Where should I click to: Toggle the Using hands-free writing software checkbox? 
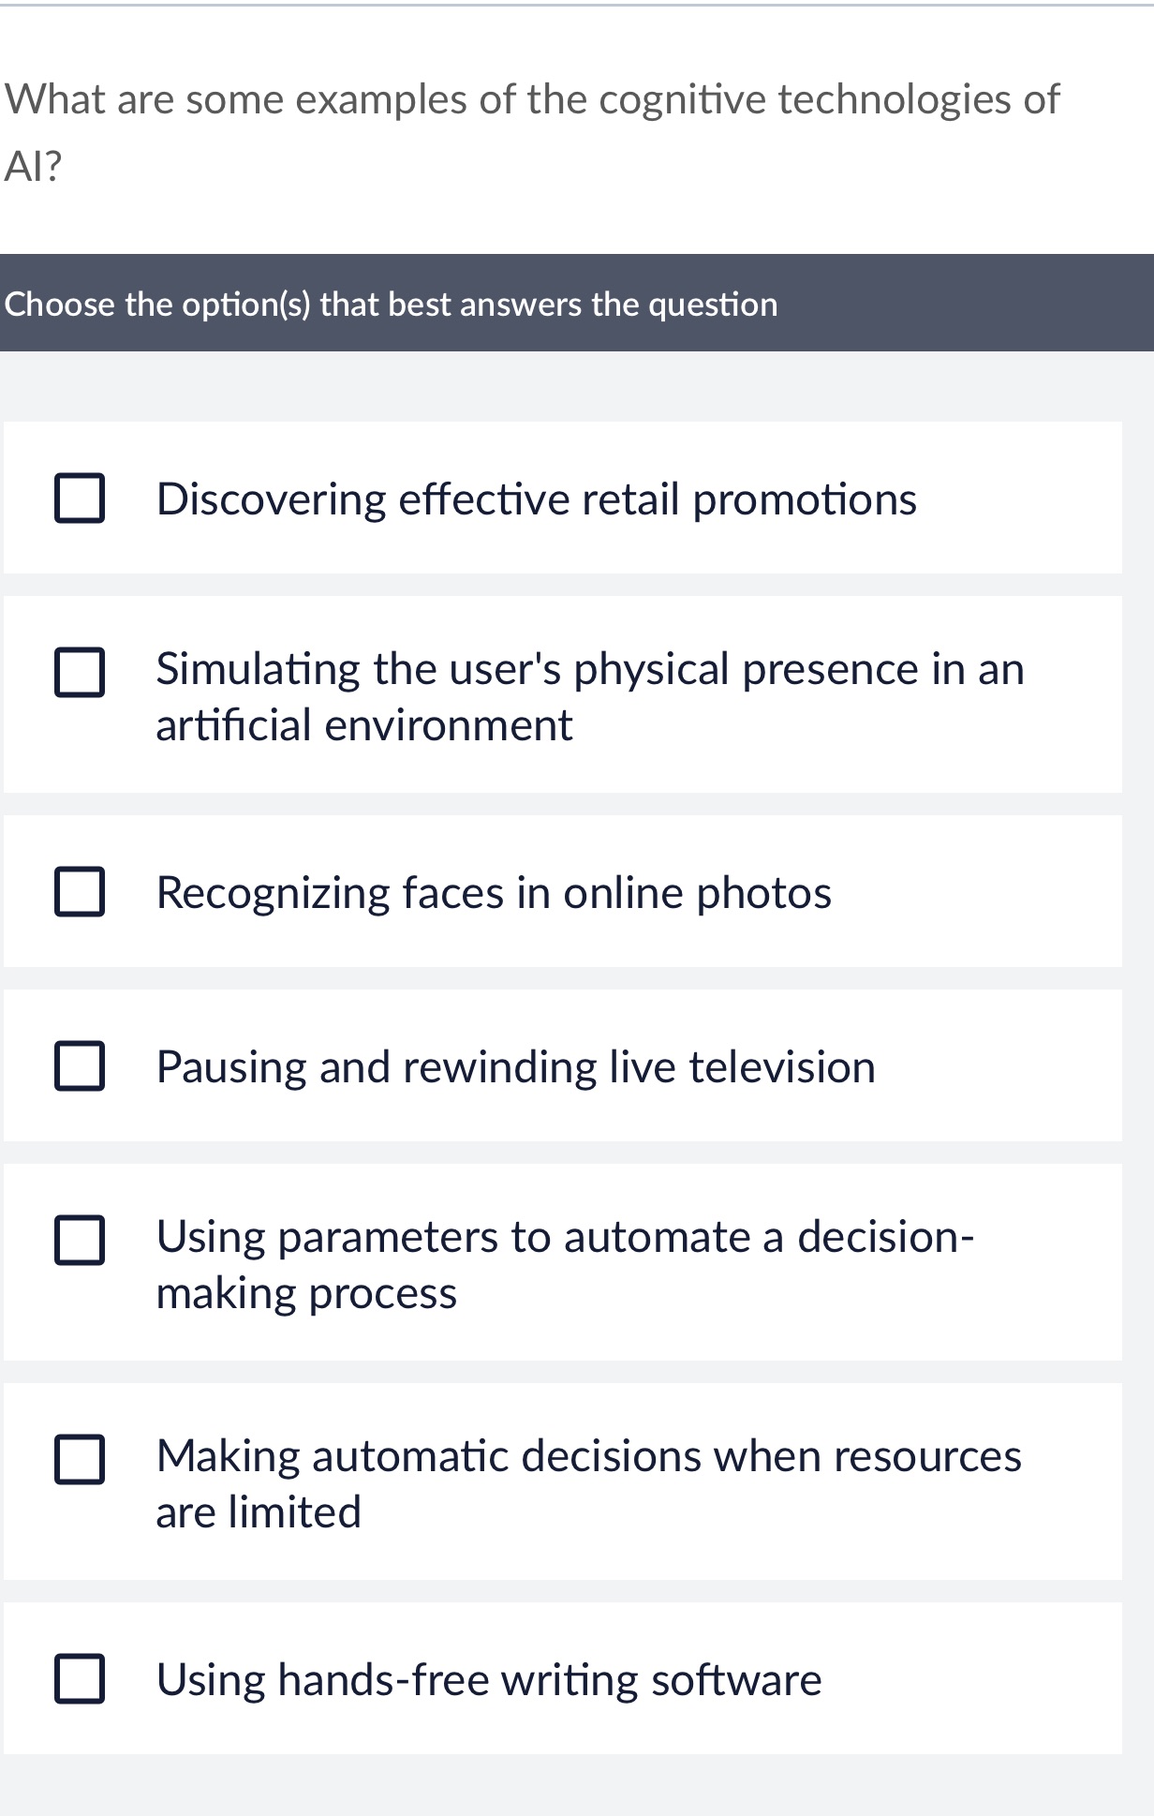79,1679
